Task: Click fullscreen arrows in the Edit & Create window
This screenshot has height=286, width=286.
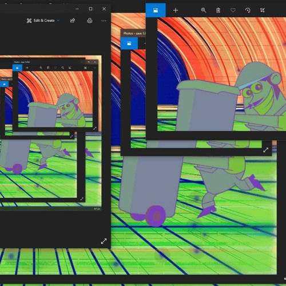Action: pos(104,241)
